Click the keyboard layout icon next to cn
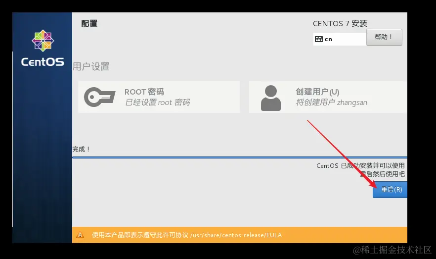The image size is (436, 259). tap(319, 39)
